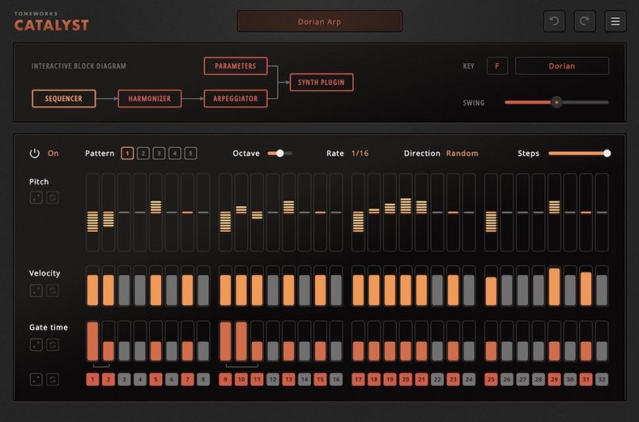
Task: Switch to pattern 5
Action: 191,153
